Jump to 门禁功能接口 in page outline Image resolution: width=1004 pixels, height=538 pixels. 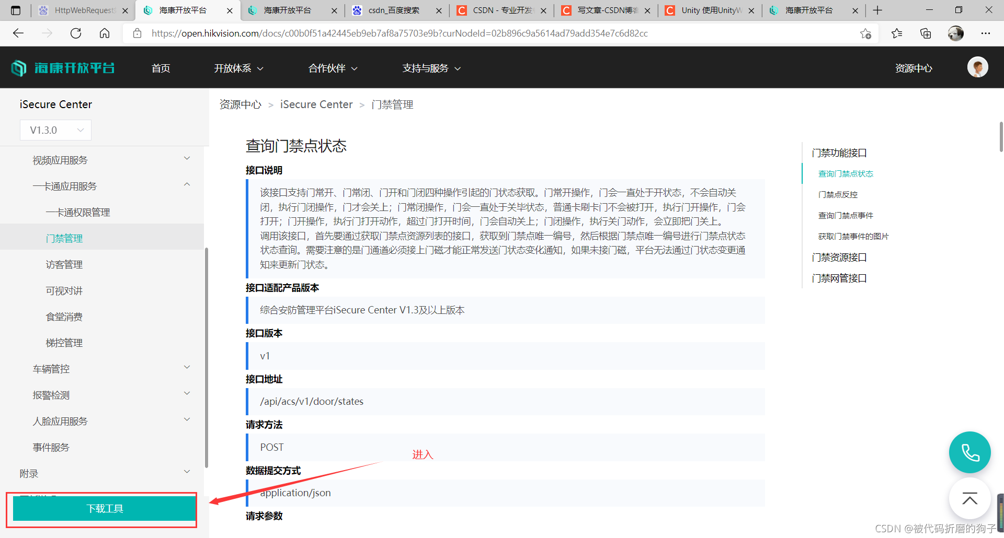click(x=839, y=153)
